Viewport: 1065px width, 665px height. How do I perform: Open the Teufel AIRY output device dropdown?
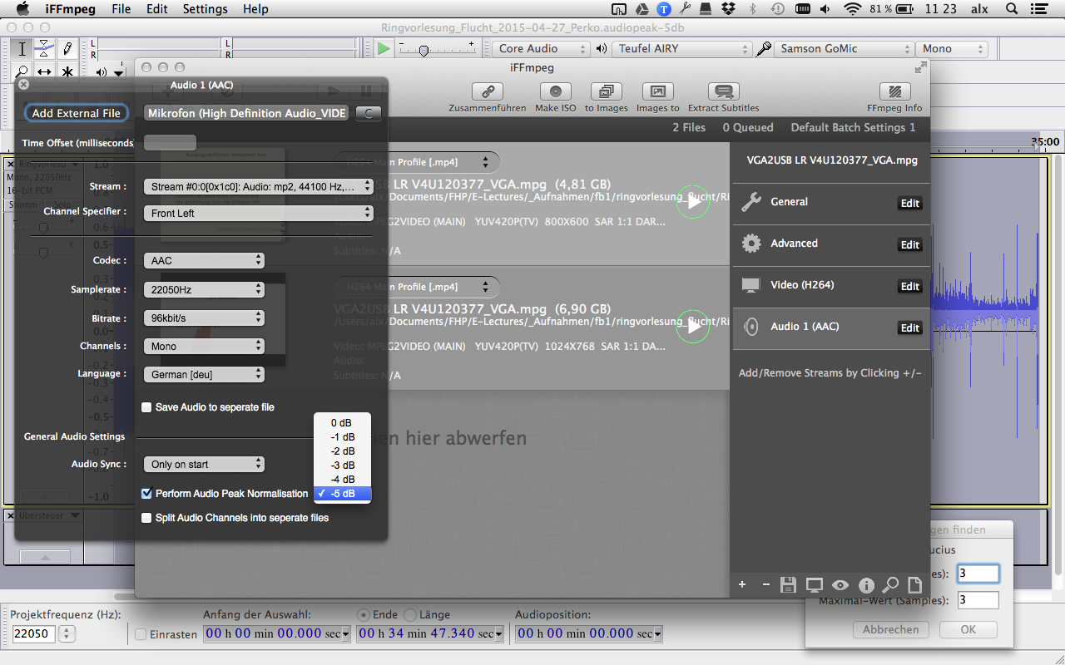coord(681,49)
